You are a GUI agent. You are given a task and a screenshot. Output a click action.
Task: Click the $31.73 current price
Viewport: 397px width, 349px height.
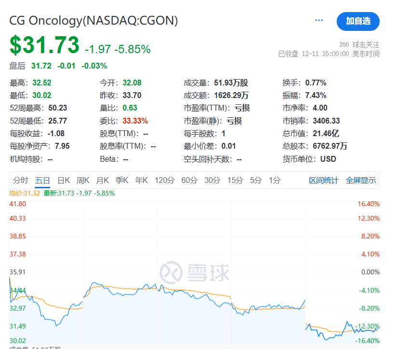click(x=44, y=45)
